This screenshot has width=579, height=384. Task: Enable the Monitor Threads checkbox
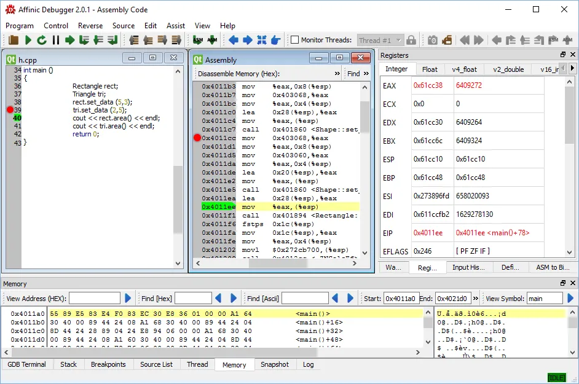[x=295, y=40]
